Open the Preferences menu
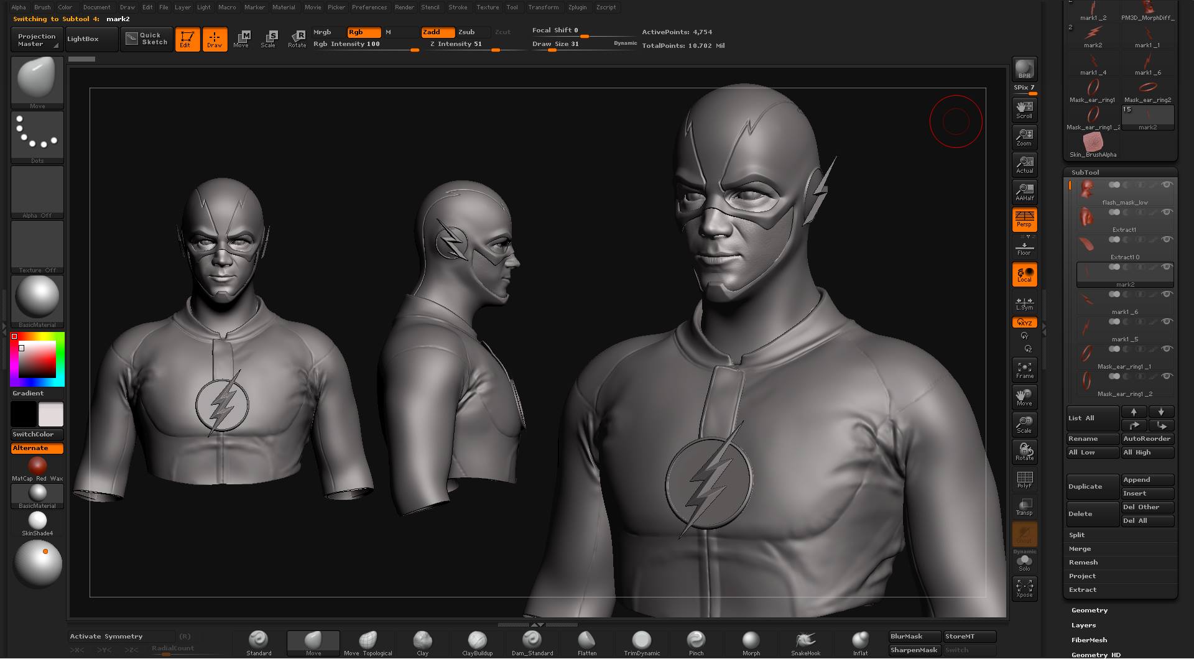Screen dimensions: 1194x659 point(369,7)
